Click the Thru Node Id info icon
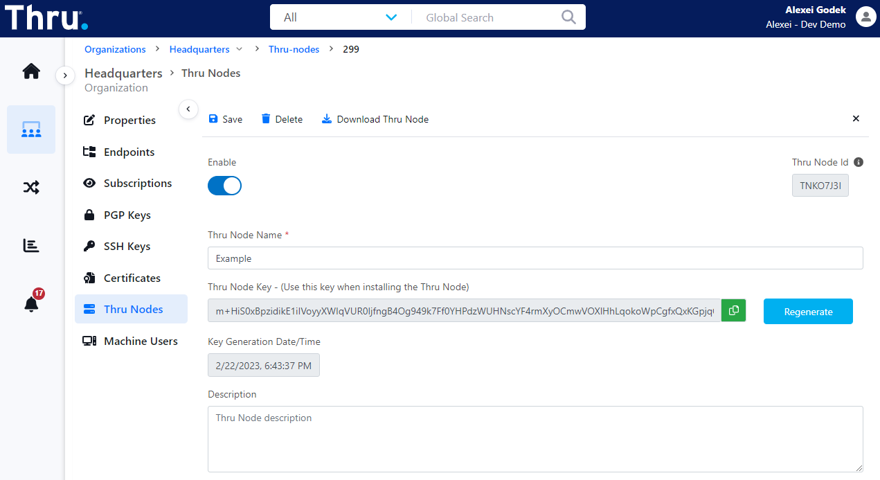The height and width of the screenshot is (480, 880). pyautogui.click(x=859, y=162)
